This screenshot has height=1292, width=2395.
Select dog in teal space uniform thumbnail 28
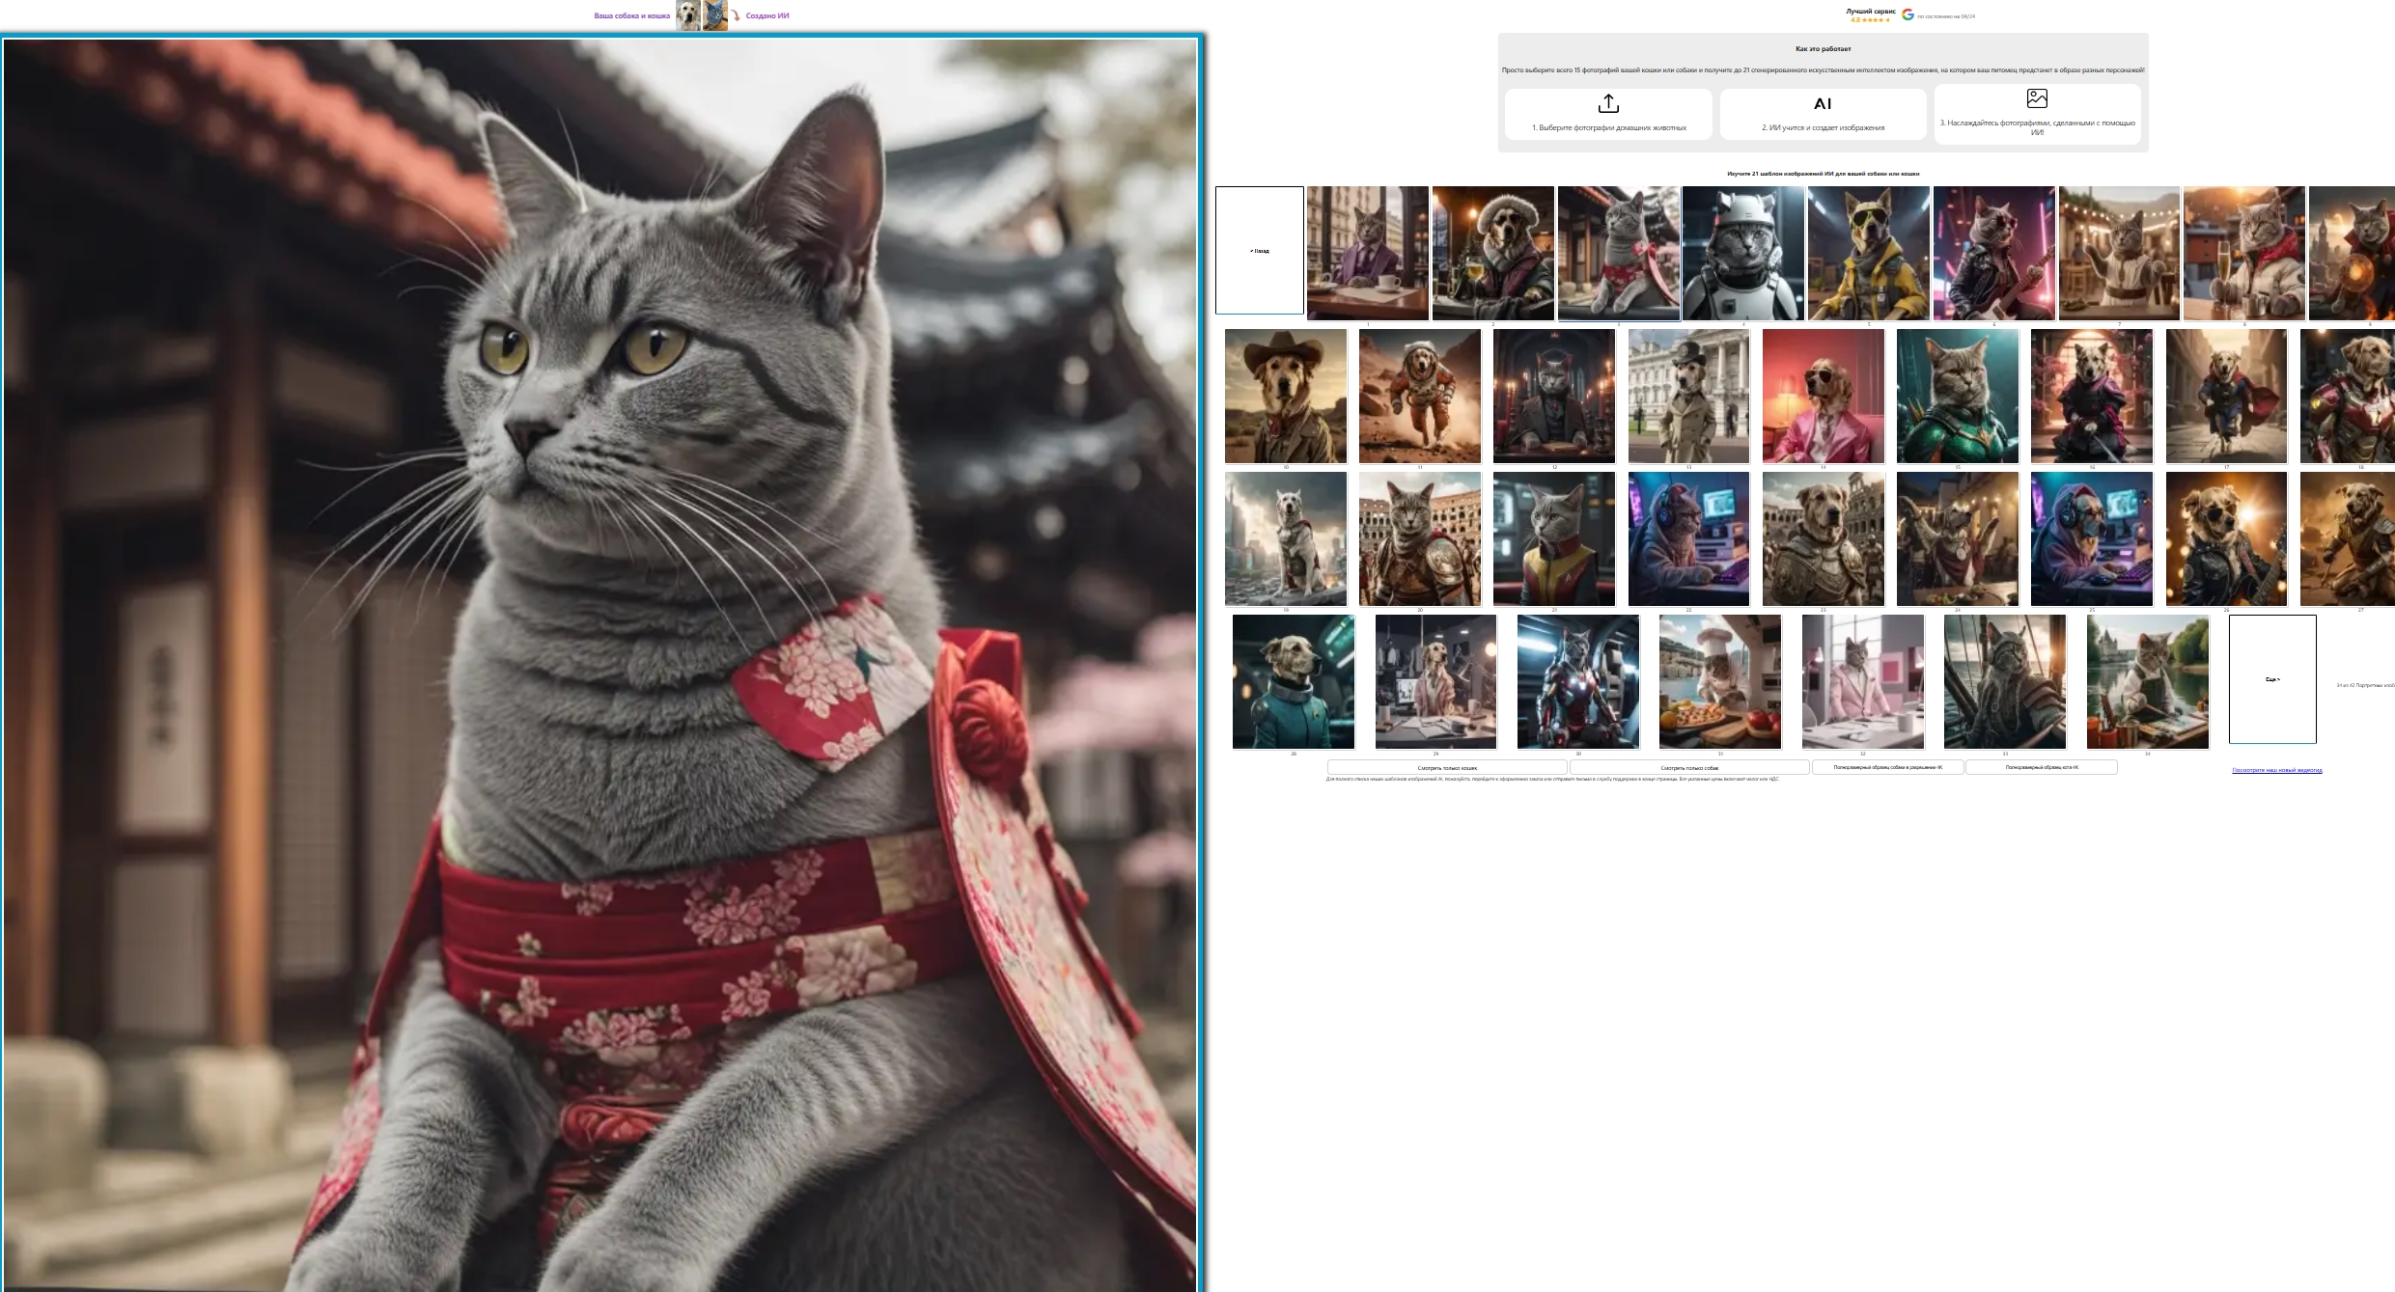point(1294,682)
